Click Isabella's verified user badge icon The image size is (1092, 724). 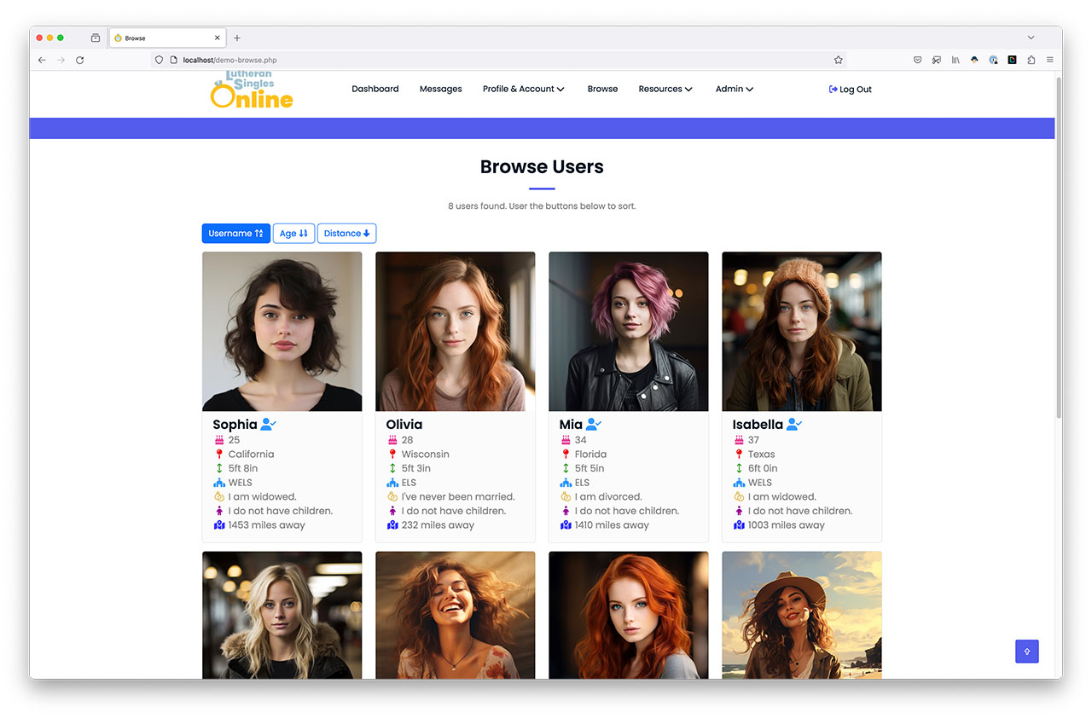tap(794, 424)
